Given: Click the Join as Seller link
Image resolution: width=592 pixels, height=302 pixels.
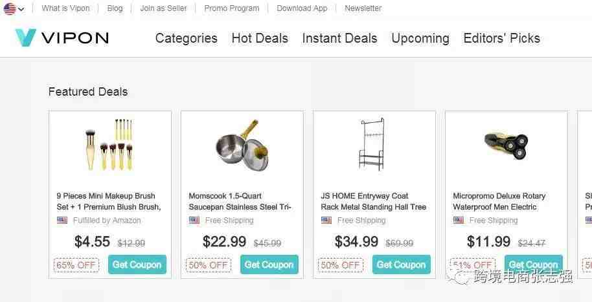Looking at the screenshot, I should 163,8.
